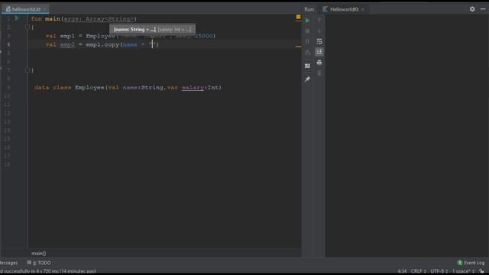Click the green run gutter arrow beside main
The width and height of the screenshot is (489, 275).
pos(17,18)
